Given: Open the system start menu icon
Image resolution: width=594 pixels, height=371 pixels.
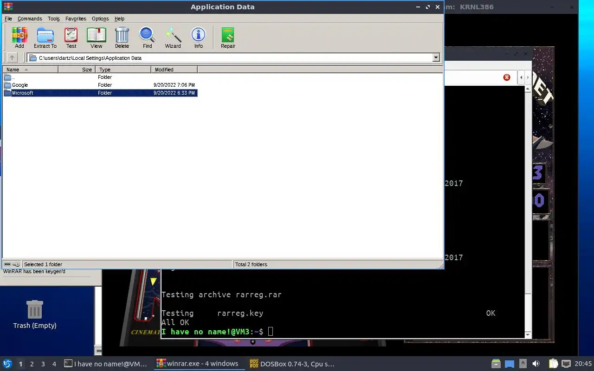Looking at the screenshot, I should [7, 364].
